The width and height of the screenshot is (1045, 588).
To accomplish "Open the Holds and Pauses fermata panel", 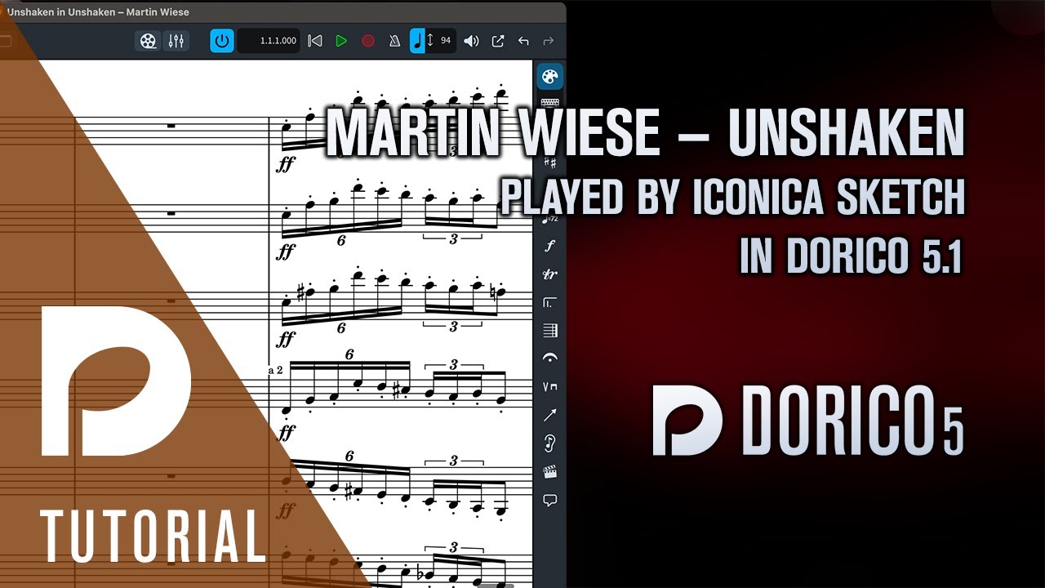I will [550, 359].
